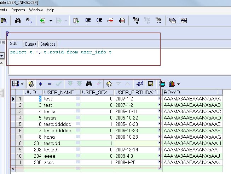
Task: Open the date dropdown for 2007-12-14
Action: click(x=159, y=149)
